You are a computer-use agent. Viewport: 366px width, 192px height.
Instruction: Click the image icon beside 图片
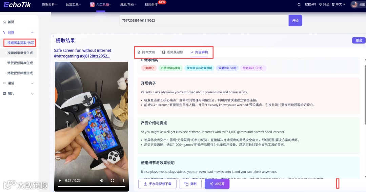click(x=4, y=93)
